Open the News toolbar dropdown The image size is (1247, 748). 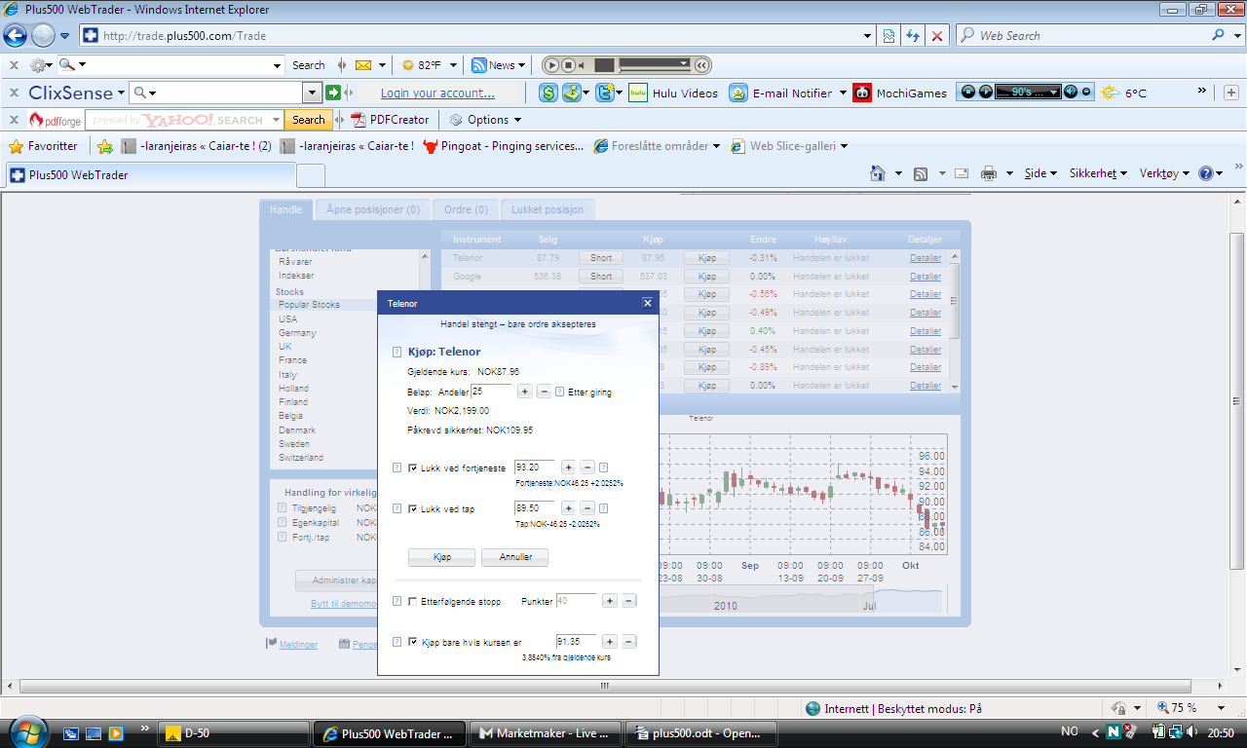coord(522,65)
